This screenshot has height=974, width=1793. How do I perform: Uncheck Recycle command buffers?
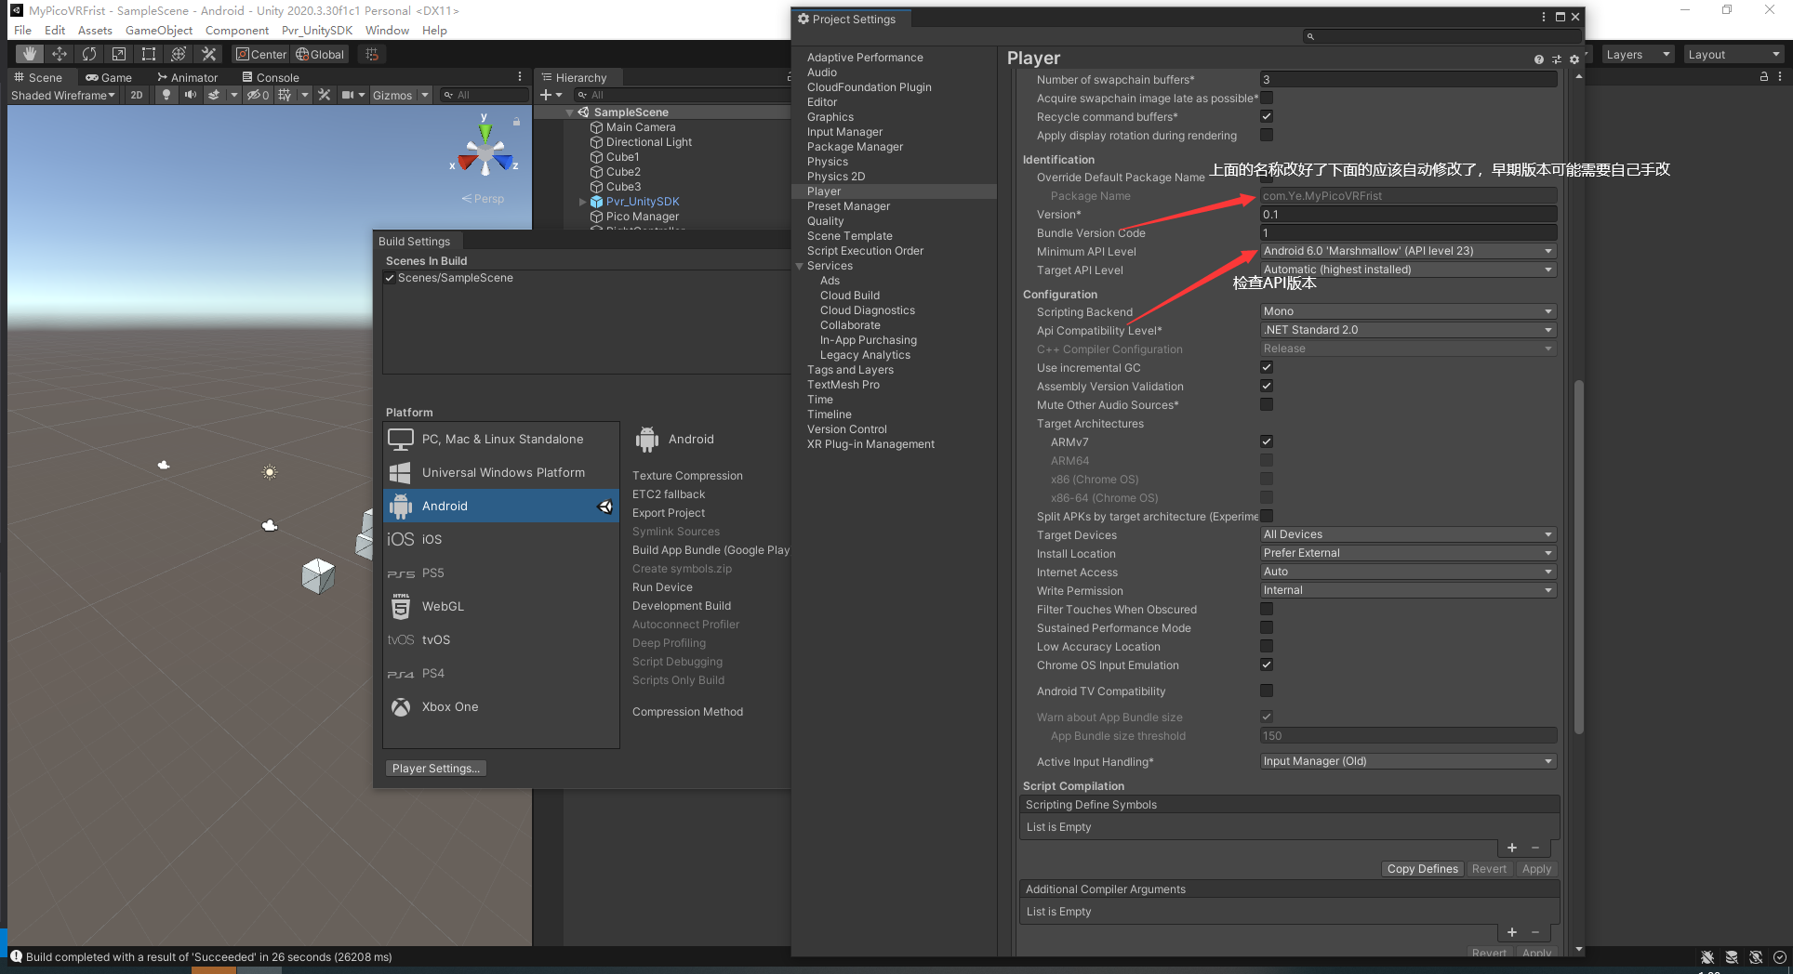tap(1267, 116)
